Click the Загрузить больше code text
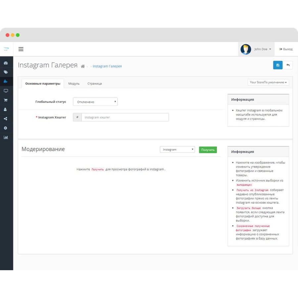This screenshot has height=298, width=298. click(249, 208)
